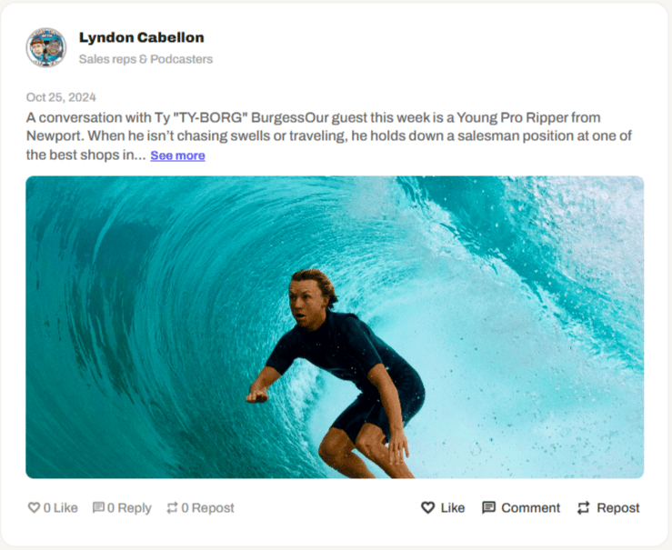The width and height of the screenshot is (672, 550).
Task: Click the speech bubble icon beside Comment
Action: click(x=488, y=507)
